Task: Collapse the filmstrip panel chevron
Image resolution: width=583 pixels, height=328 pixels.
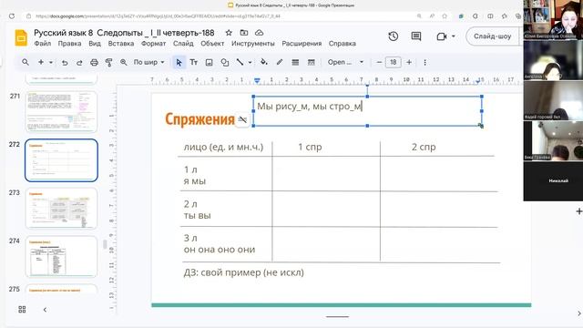Action: pyautogui.click(x=45, y=310)
